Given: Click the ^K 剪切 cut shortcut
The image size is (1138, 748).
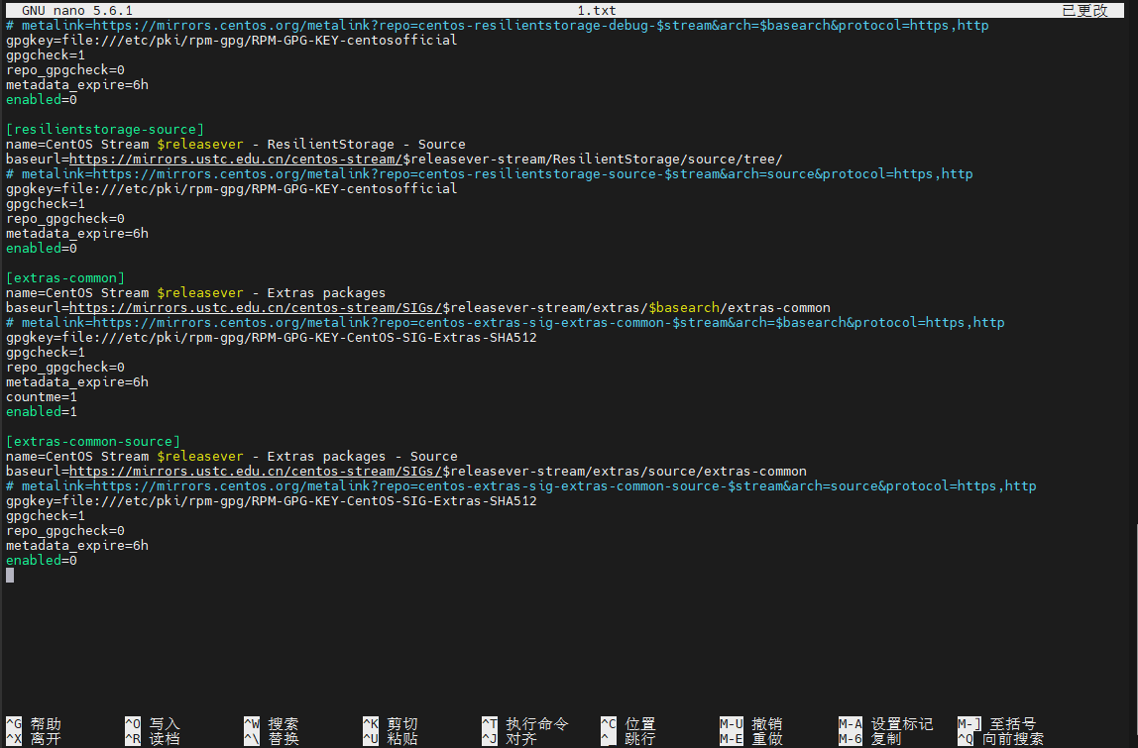Looking at the screenshot, I should pos(391,724).
